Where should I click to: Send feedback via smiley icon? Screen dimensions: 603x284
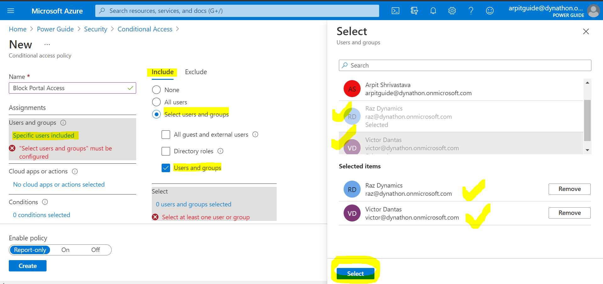[x=490, y=11]
